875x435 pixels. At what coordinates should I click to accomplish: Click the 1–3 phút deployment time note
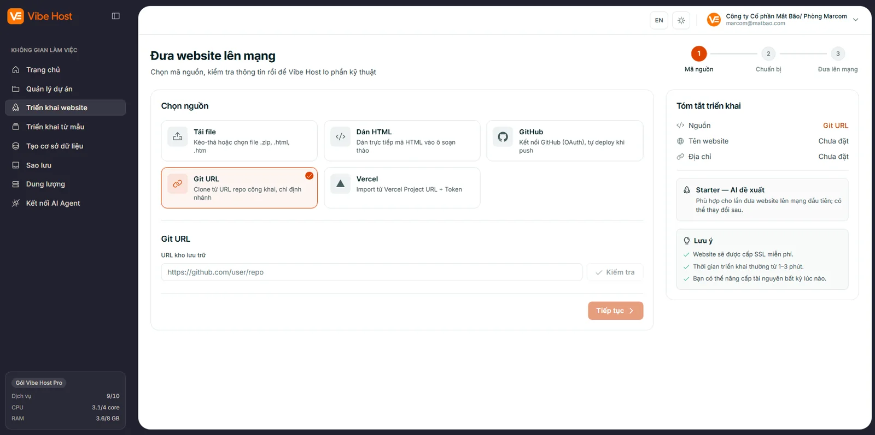pos(748,267)
